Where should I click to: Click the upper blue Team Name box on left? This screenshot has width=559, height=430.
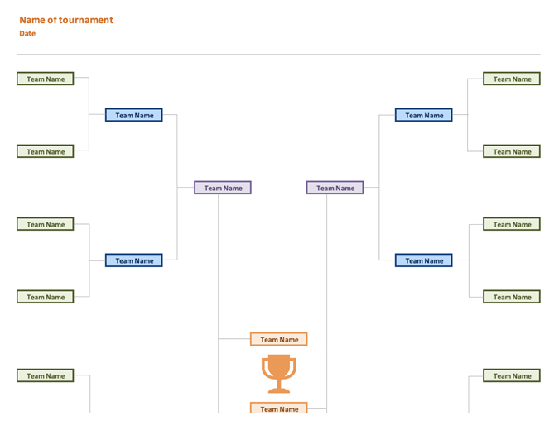134,115
